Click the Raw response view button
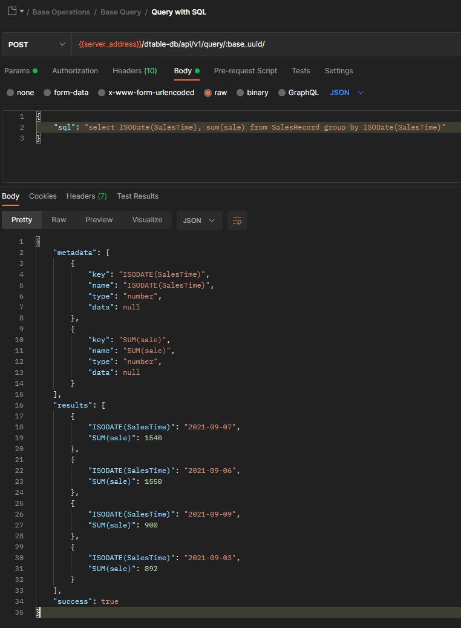The height and width of the screenshot is (628, 461). 59,220
